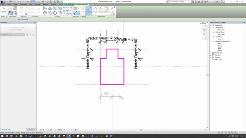Screen dimensions: 246x138
Task: Click the Properties help link
Action: [x=5, y=129]
